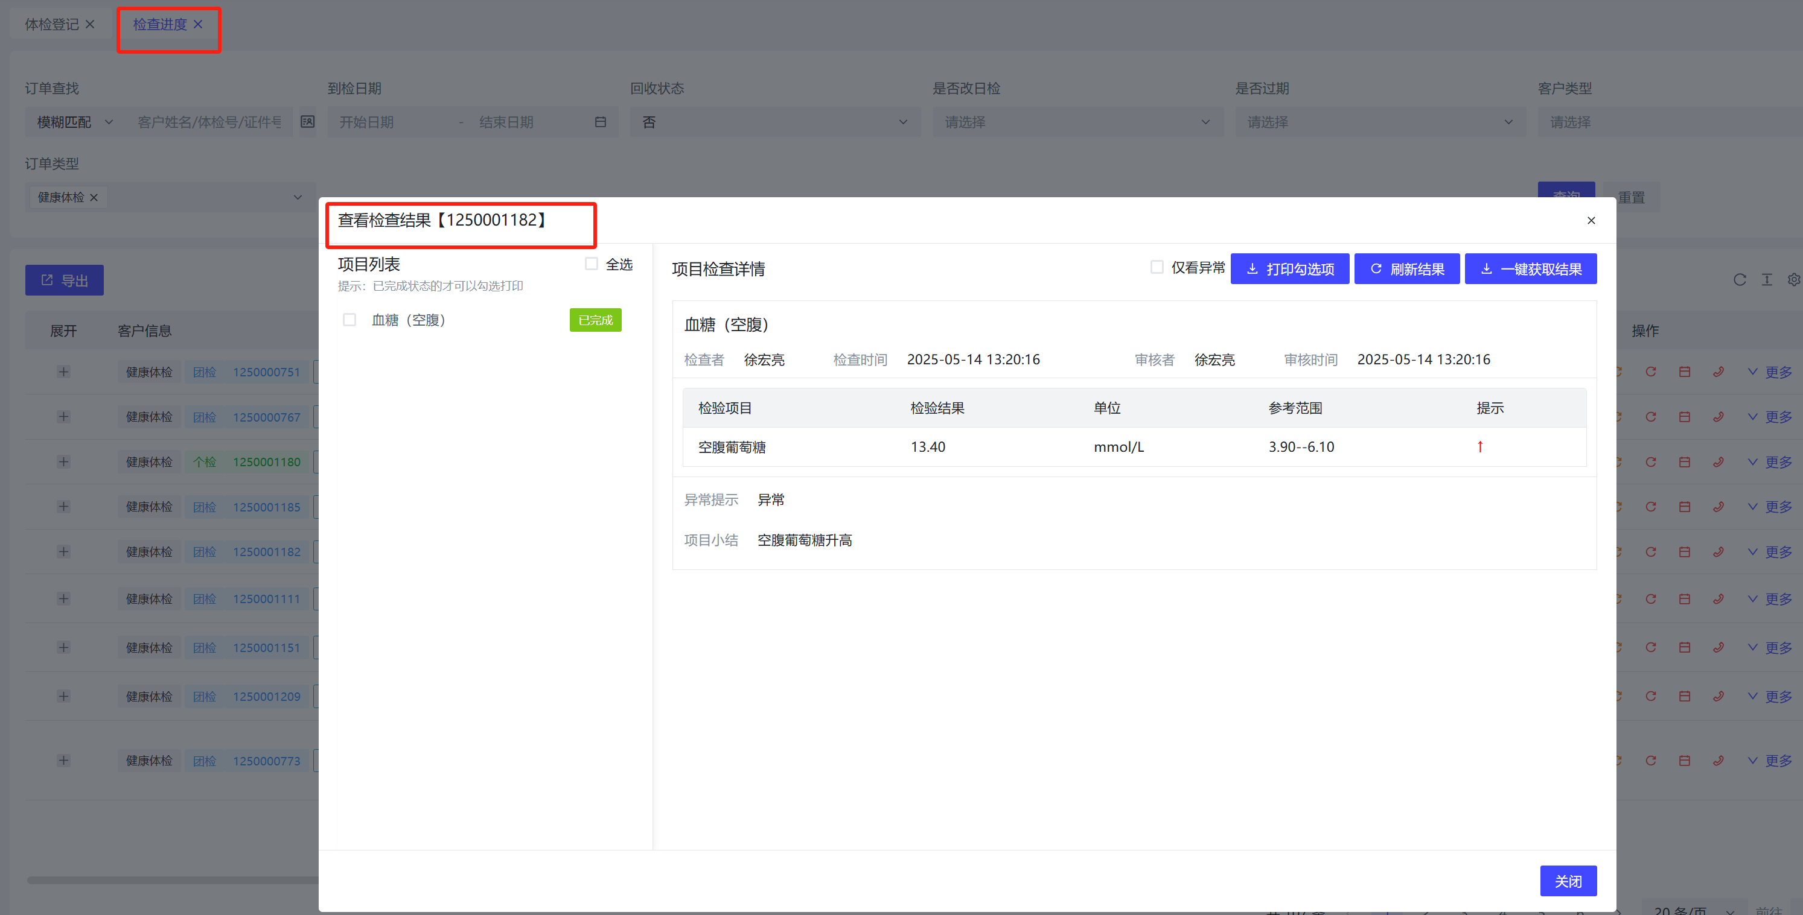Click the 关闭 button in the dialog
1803x915 pixels.
[1568, 881]
